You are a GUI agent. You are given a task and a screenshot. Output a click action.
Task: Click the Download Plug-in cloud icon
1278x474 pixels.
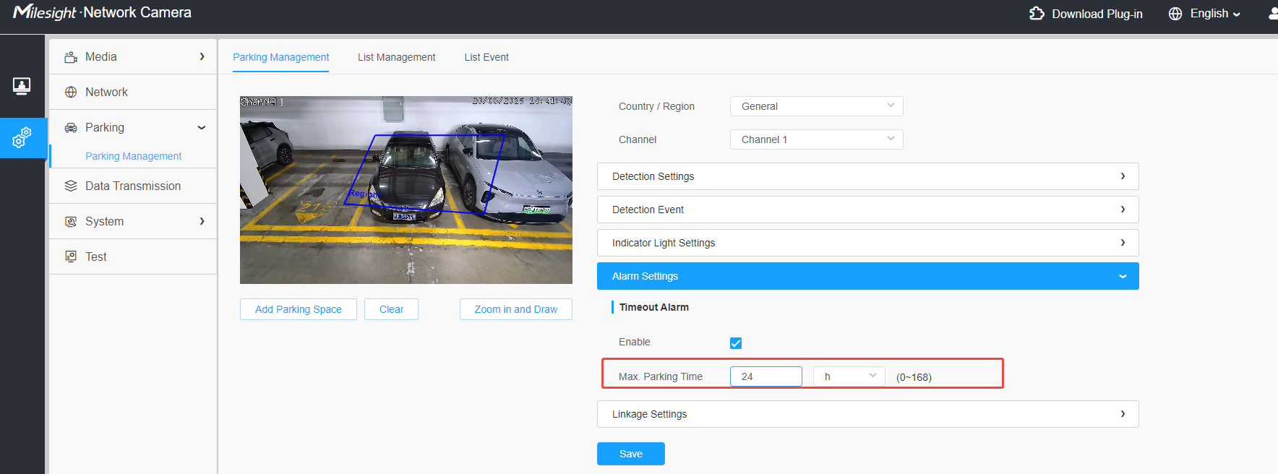click(x=1037, y=14)
